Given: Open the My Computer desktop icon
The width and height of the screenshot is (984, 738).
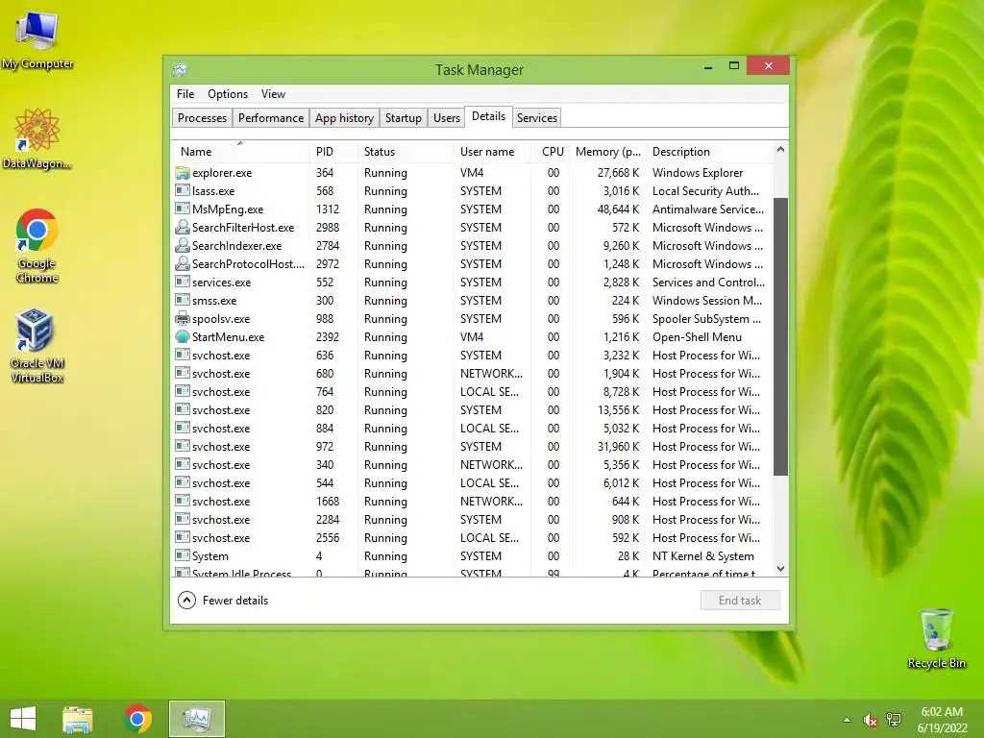Looking at the screenshot, I should tap(37, 40).
